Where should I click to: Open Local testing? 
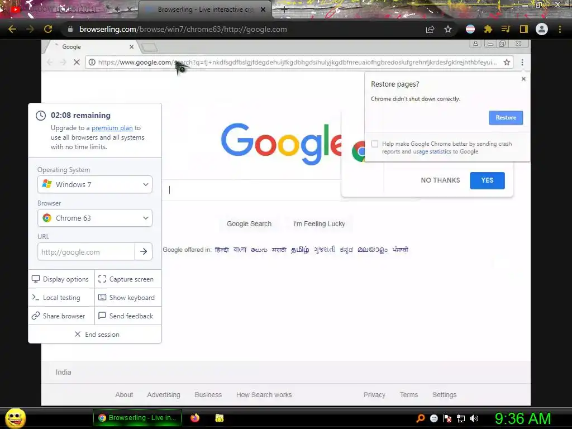click(x=61, y=298)
